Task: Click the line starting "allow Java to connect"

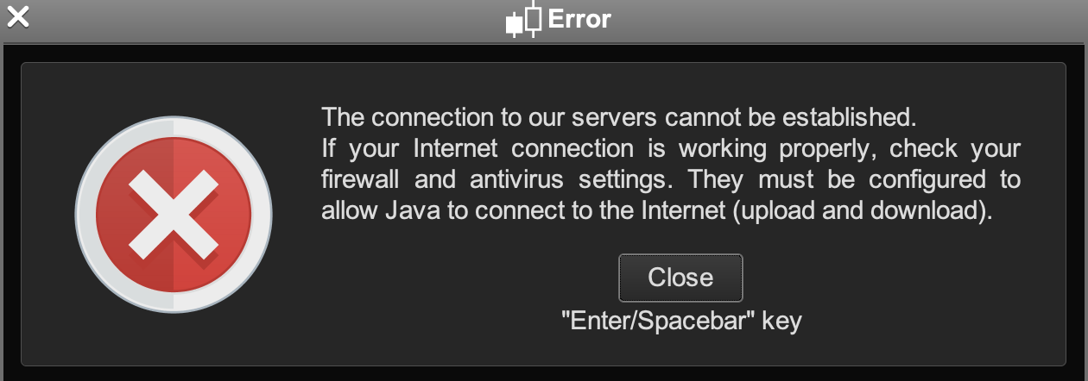Action: (x=656, y=212)
